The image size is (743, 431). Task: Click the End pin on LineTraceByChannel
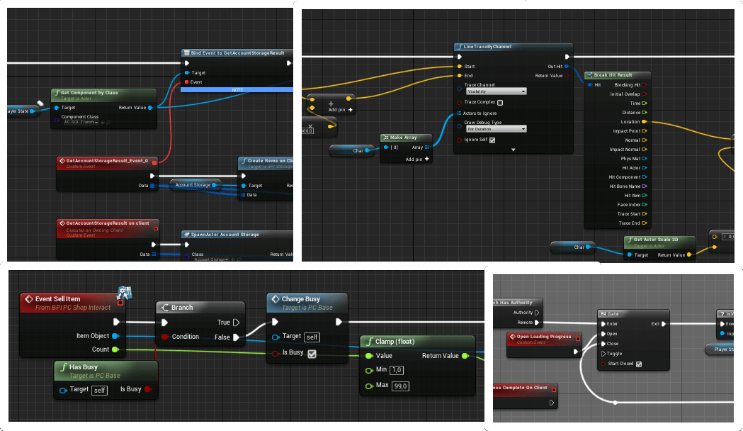tap(460, 75)
